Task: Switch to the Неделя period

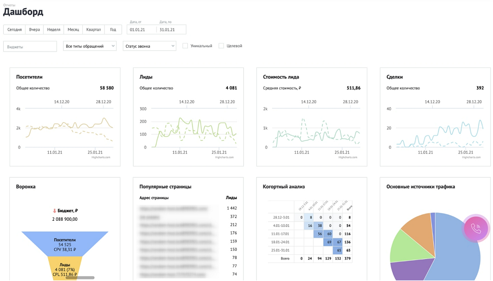Action: (x=54, y=30)
